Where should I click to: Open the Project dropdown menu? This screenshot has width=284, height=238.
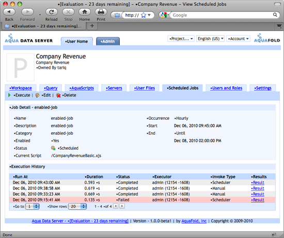point(181,39)
